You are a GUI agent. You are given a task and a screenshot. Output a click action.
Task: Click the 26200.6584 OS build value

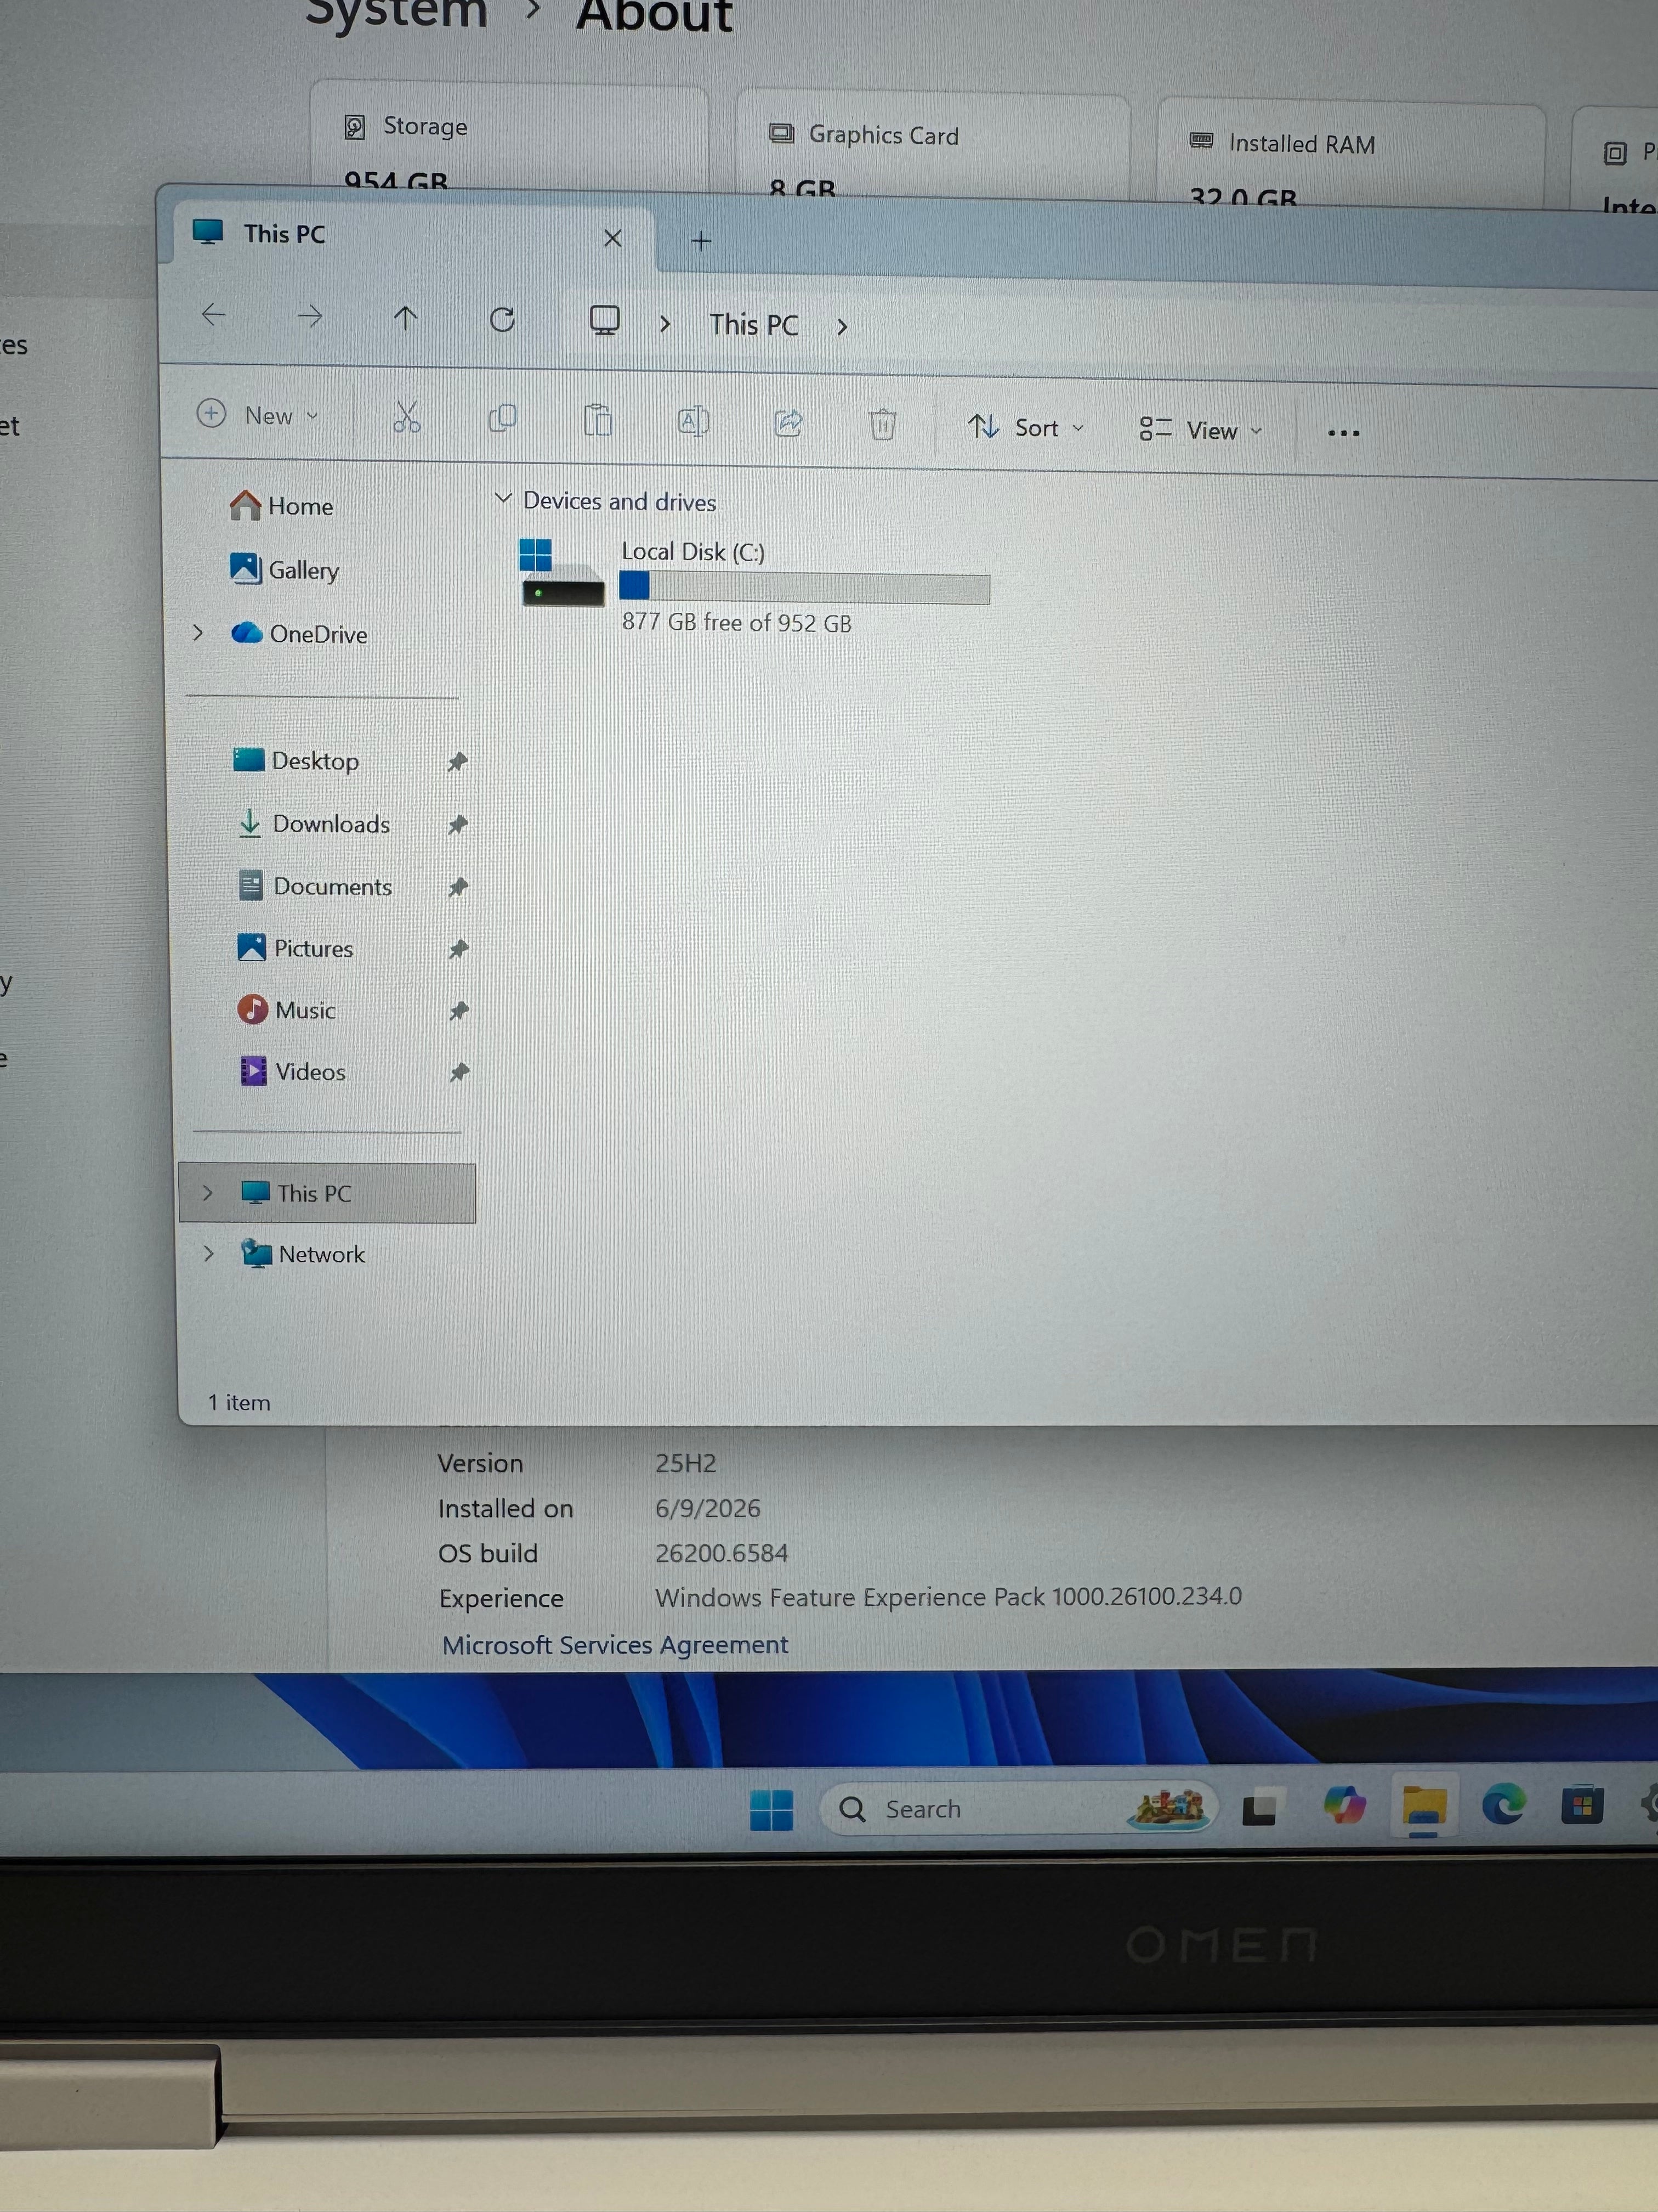pos(722,1553)
